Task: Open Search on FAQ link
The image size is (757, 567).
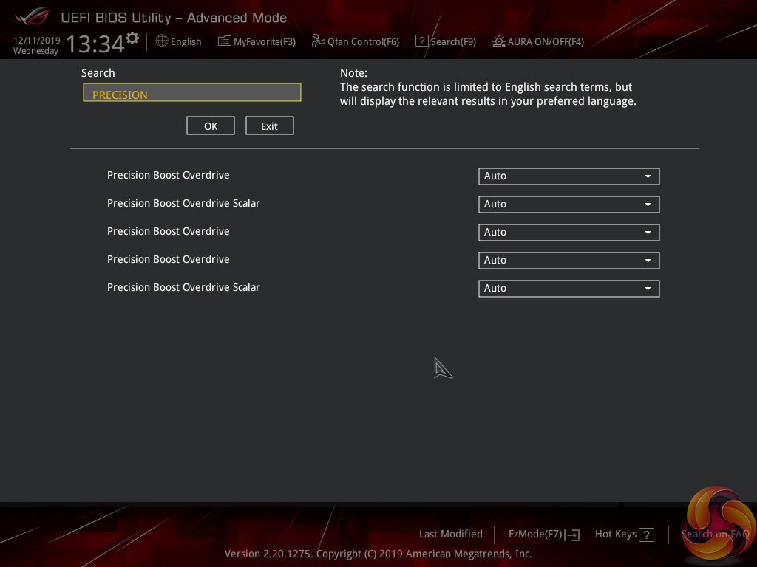Action: coord(715,534)
